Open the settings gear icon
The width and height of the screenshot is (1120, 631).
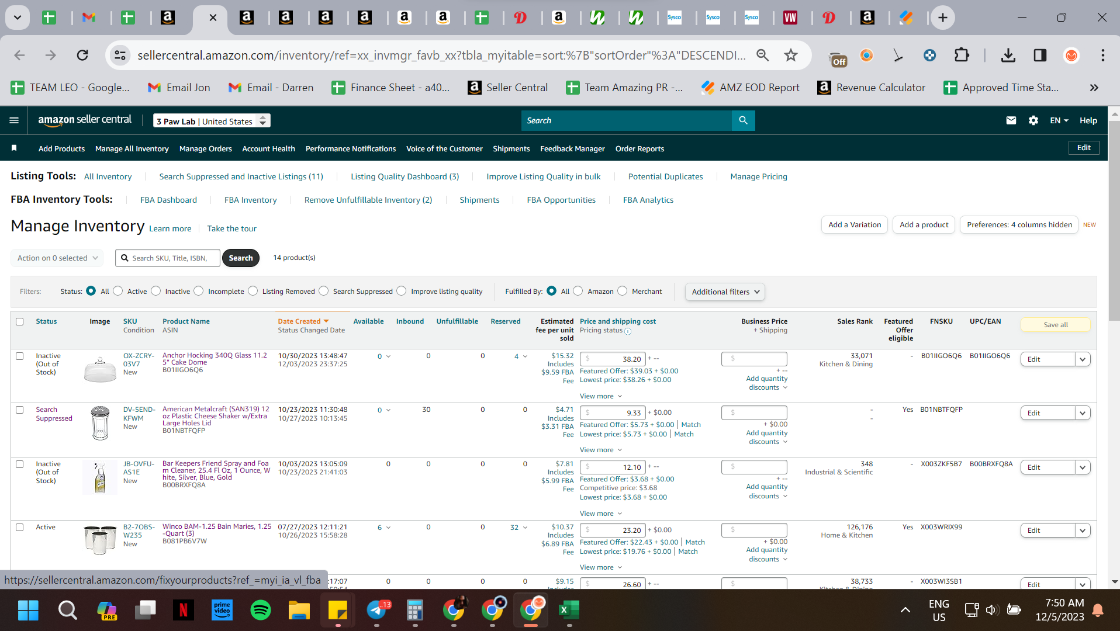(x=1033, y=120)
